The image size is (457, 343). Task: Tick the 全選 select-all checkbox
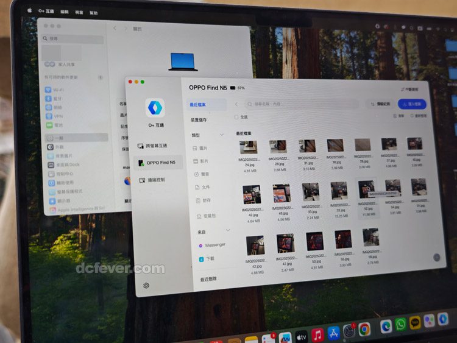(x=236, y=117)
